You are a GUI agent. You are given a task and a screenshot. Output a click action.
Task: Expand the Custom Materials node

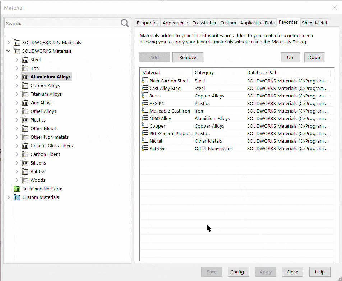point(9,197)
